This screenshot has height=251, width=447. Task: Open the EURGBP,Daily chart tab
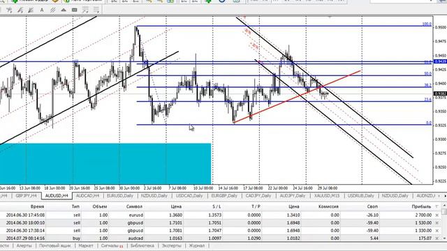[224, 196]
